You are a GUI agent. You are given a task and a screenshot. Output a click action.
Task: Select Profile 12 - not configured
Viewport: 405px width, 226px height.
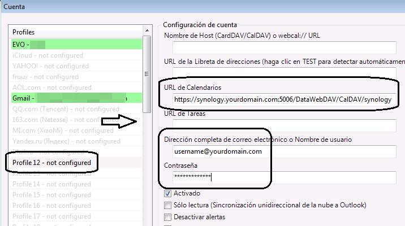(76, 163)
